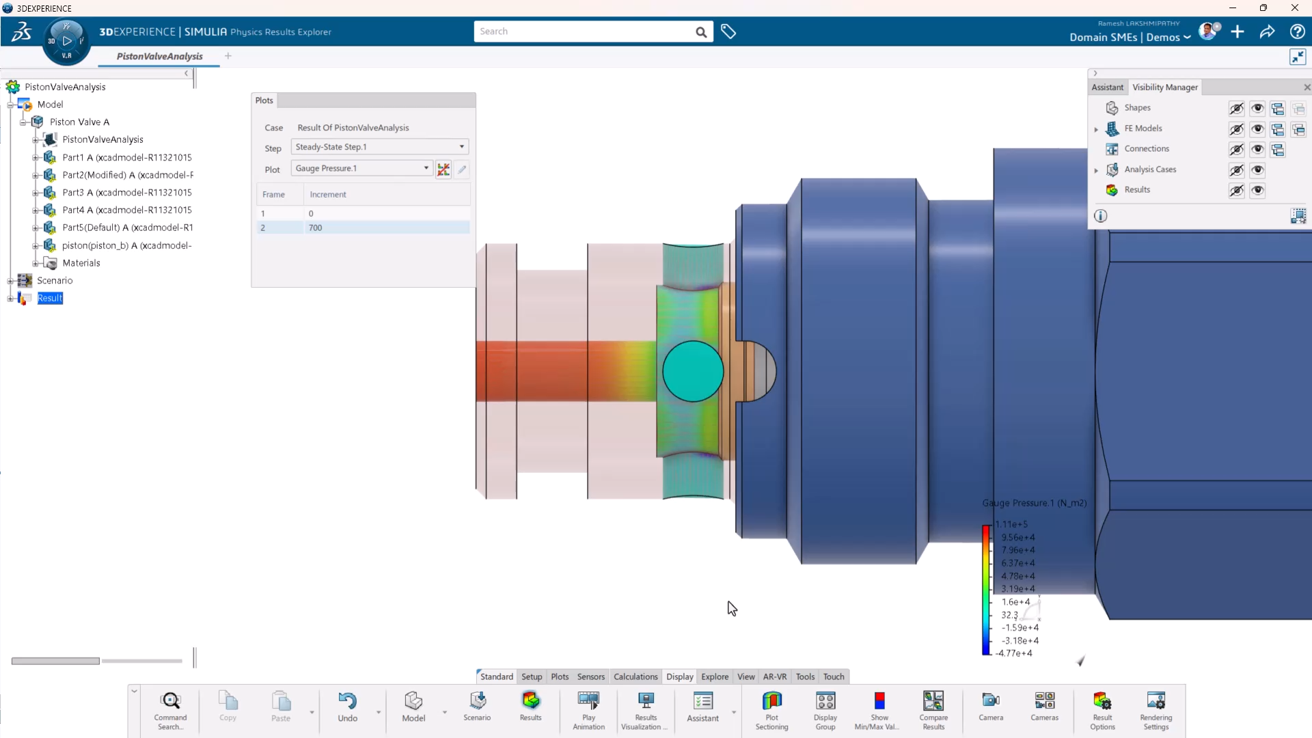
Task: Select Piston Valve A in tree
Action: click(79, 122)
